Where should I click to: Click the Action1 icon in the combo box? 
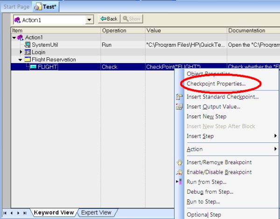[x=17, y=20]
